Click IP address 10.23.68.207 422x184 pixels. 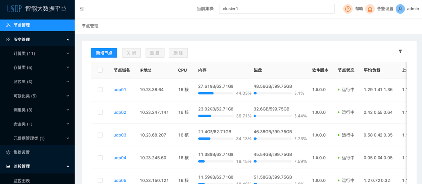tap(153, 135)
